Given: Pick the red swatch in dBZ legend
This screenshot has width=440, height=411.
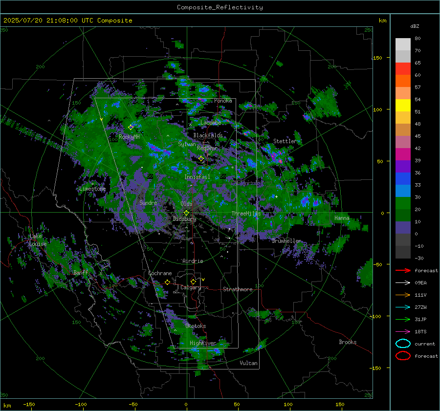Looking at the screenshot, I should point(403,69).
